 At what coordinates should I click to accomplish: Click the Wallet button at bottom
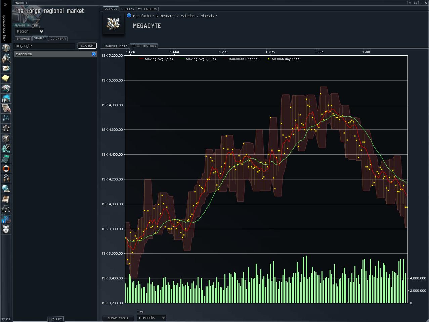coord(56,319)
